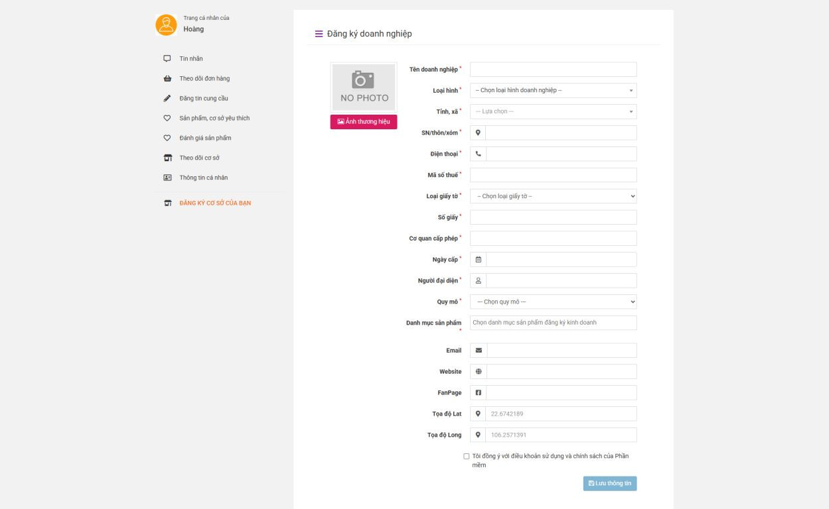Click the location pin icon in SN/thôn/xóm

[478, 133]
